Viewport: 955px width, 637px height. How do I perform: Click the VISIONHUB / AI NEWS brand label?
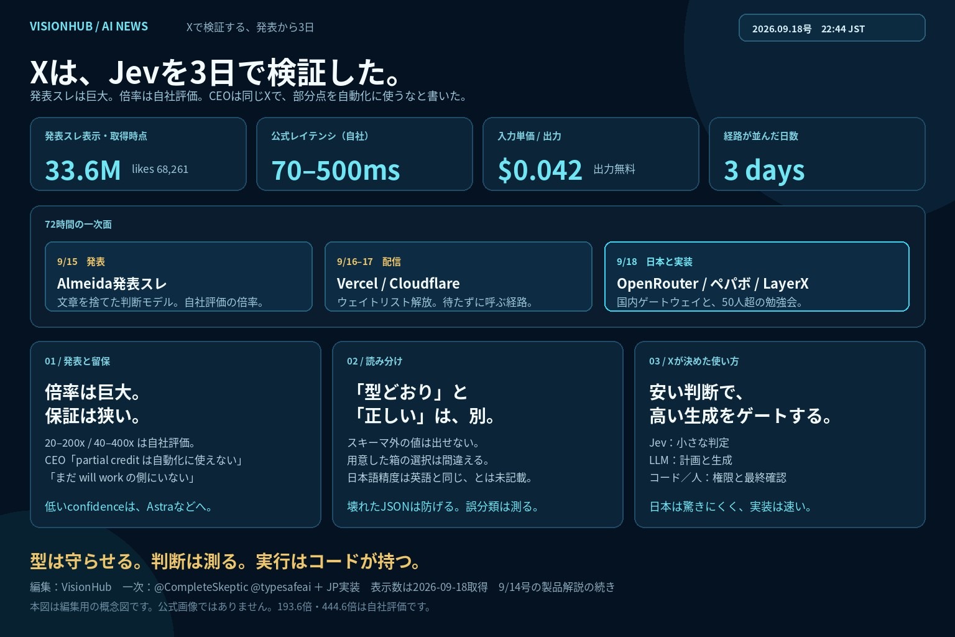[89, 26]
